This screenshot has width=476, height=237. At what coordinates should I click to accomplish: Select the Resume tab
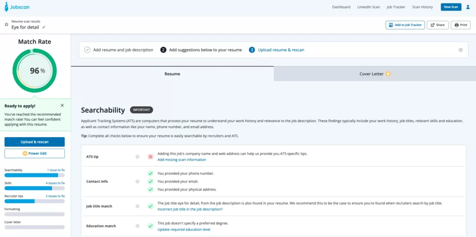[x=172, y=74]
